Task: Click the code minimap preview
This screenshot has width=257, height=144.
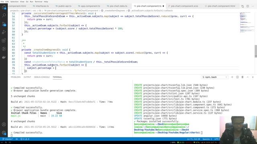Action: pos(247,22)
